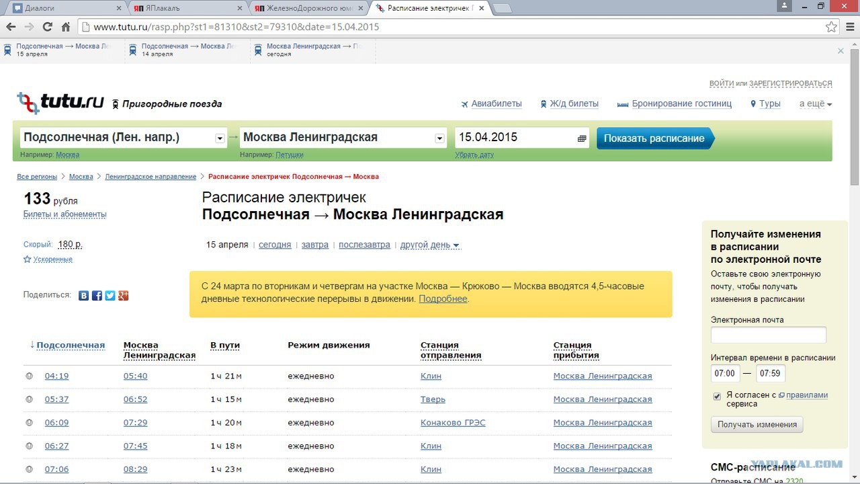Click the interval end time field 07:59
Image resolution: width=860 pixels, height=484 pixels.
(x=770, y=373)
